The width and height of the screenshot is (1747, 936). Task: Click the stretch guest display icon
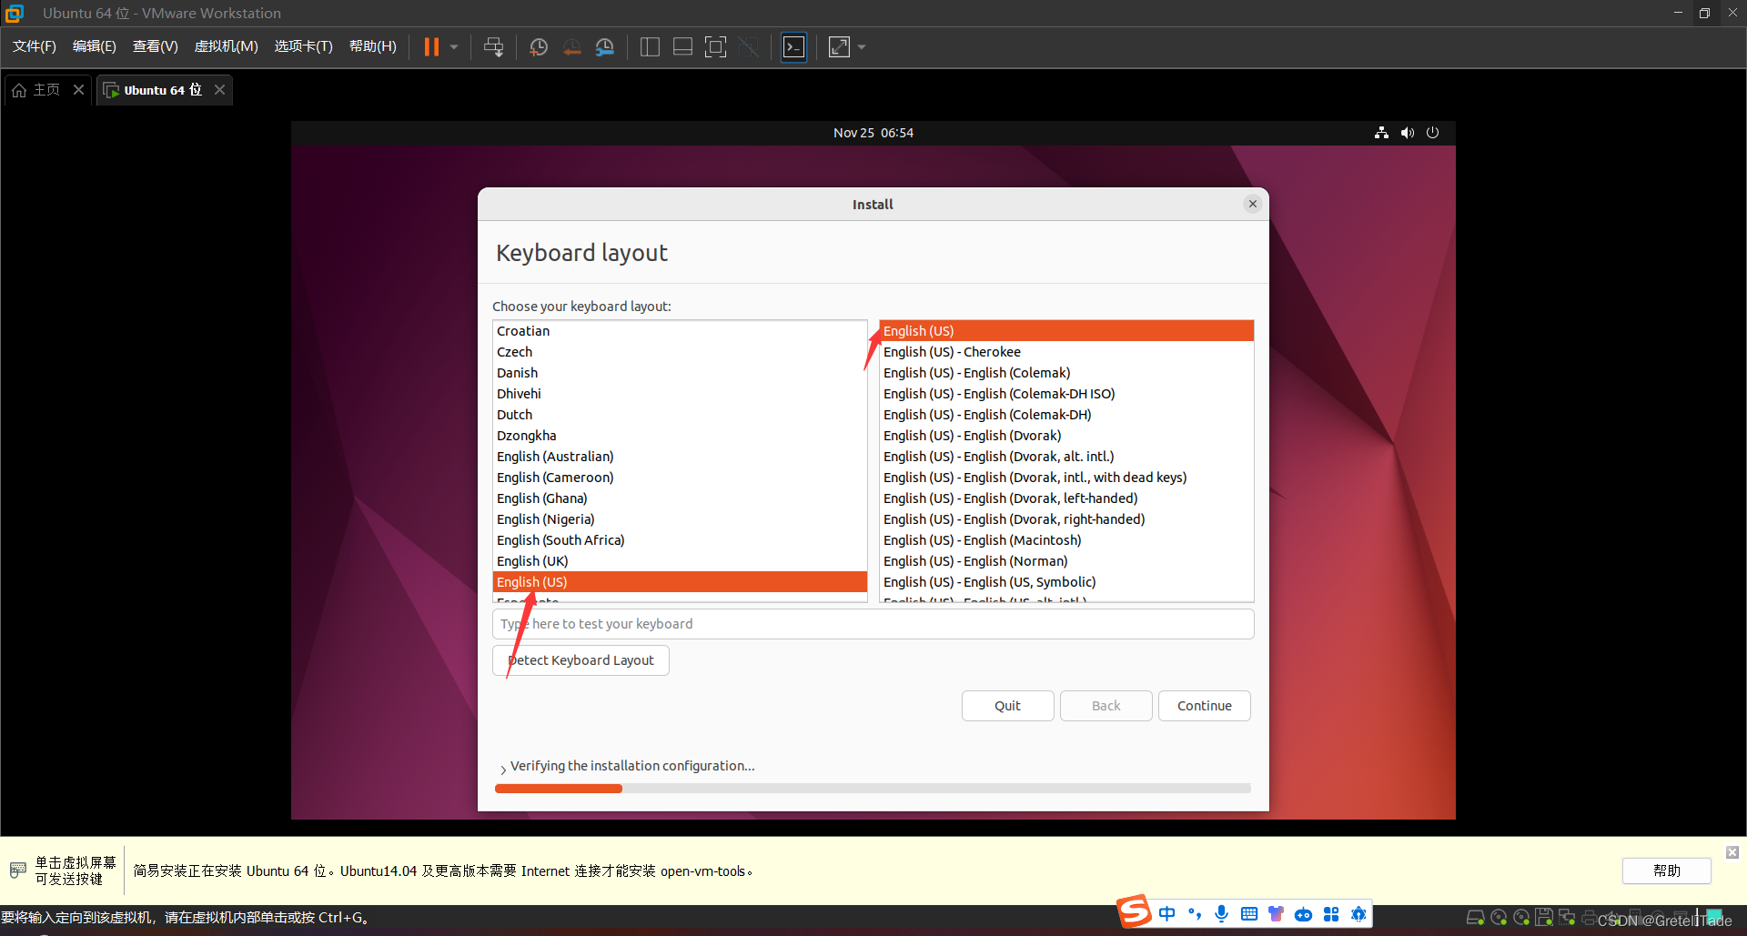click(839, 47)
